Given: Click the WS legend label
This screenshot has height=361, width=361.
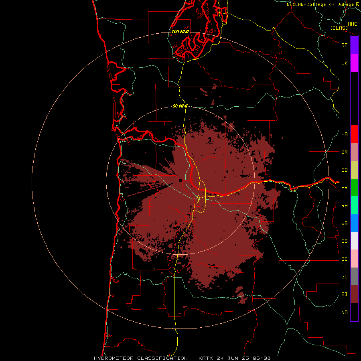Looking at the screenshot, I should 344,223.
